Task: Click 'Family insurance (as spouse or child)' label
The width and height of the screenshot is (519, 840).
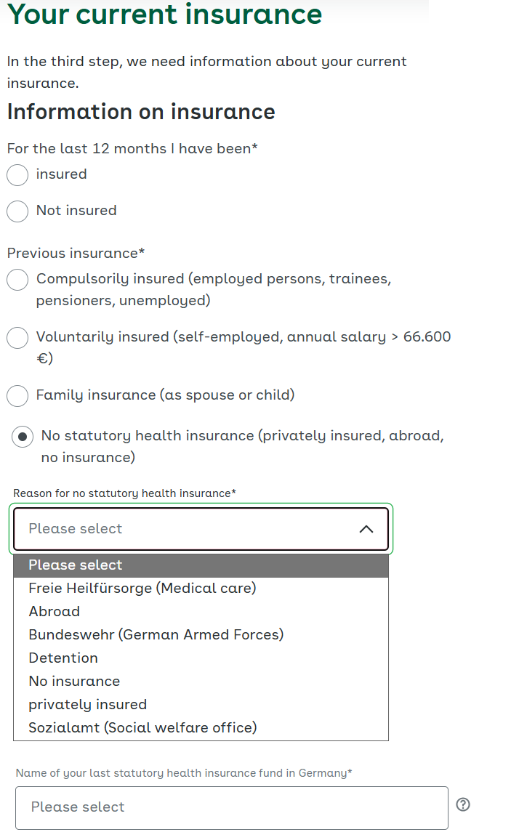Action: [165, 395]
